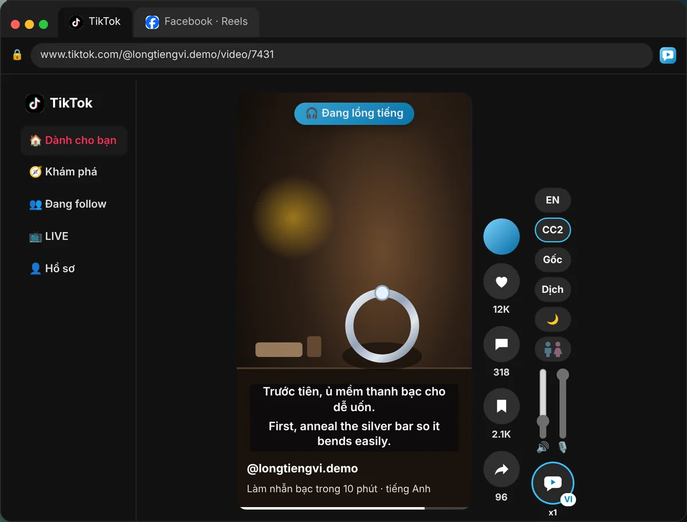Click the Vietnamese subtitle Trước tiên, ủ mềm thanh bạc
Screen dimensions: 687x522
[354, 399]
